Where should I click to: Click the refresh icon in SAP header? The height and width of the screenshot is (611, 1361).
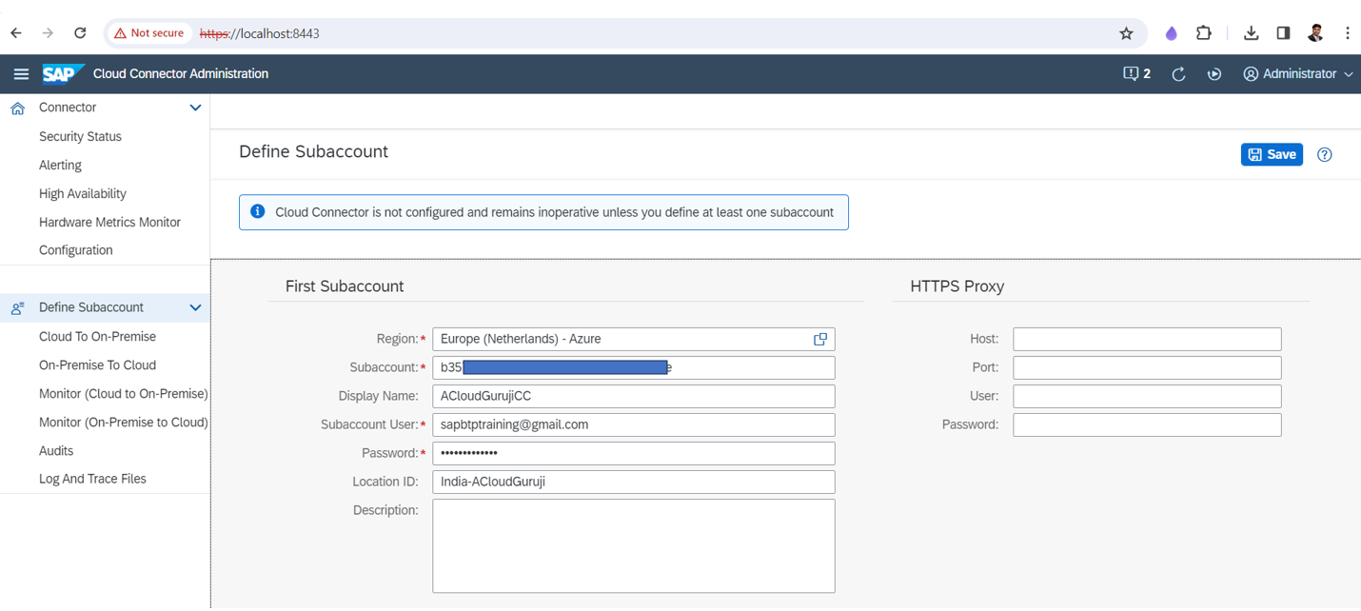(1178, 74)
